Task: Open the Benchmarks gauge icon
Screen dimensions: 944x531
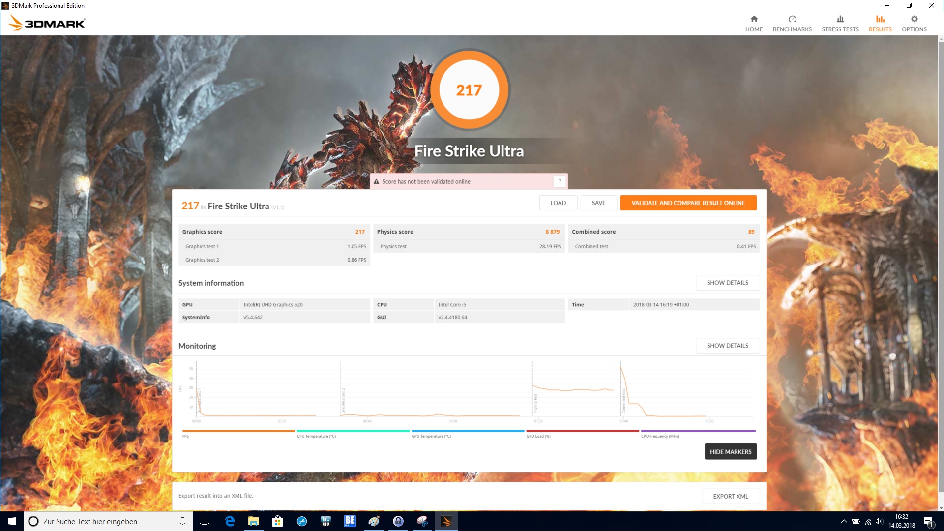Action: [x=792, y=19]
